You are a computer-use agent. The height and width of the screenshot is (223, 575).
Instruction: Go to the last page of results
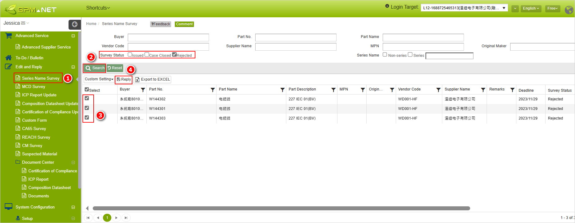tap(126, 218)
